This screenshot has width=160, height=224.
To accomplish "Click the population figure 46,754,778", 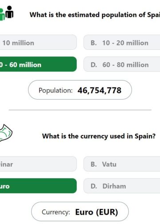I will 100,90.
